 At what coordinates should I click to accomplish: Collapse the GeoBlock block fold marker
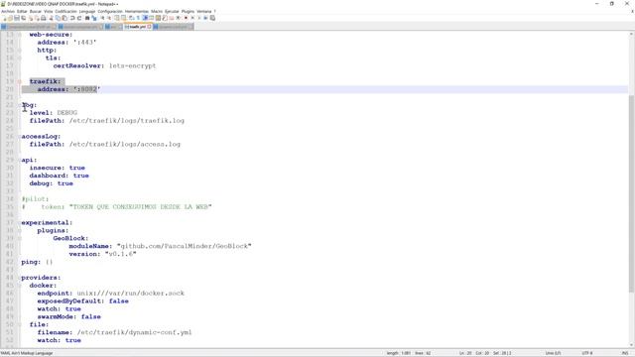[19, 238]
